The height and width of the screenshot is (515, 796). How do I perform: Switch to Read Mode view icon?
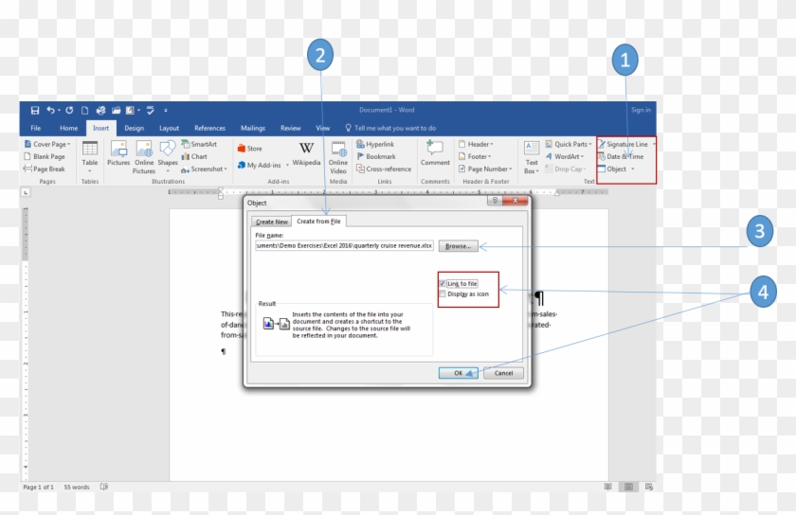pyautogui.click(x=608, y=488)
